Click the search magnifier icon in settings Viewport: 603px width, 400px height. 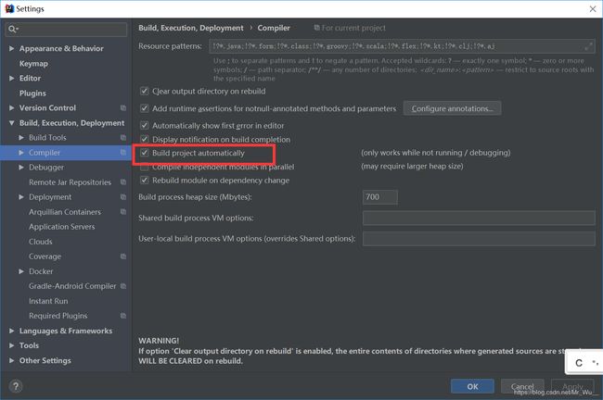click(12, 29)
